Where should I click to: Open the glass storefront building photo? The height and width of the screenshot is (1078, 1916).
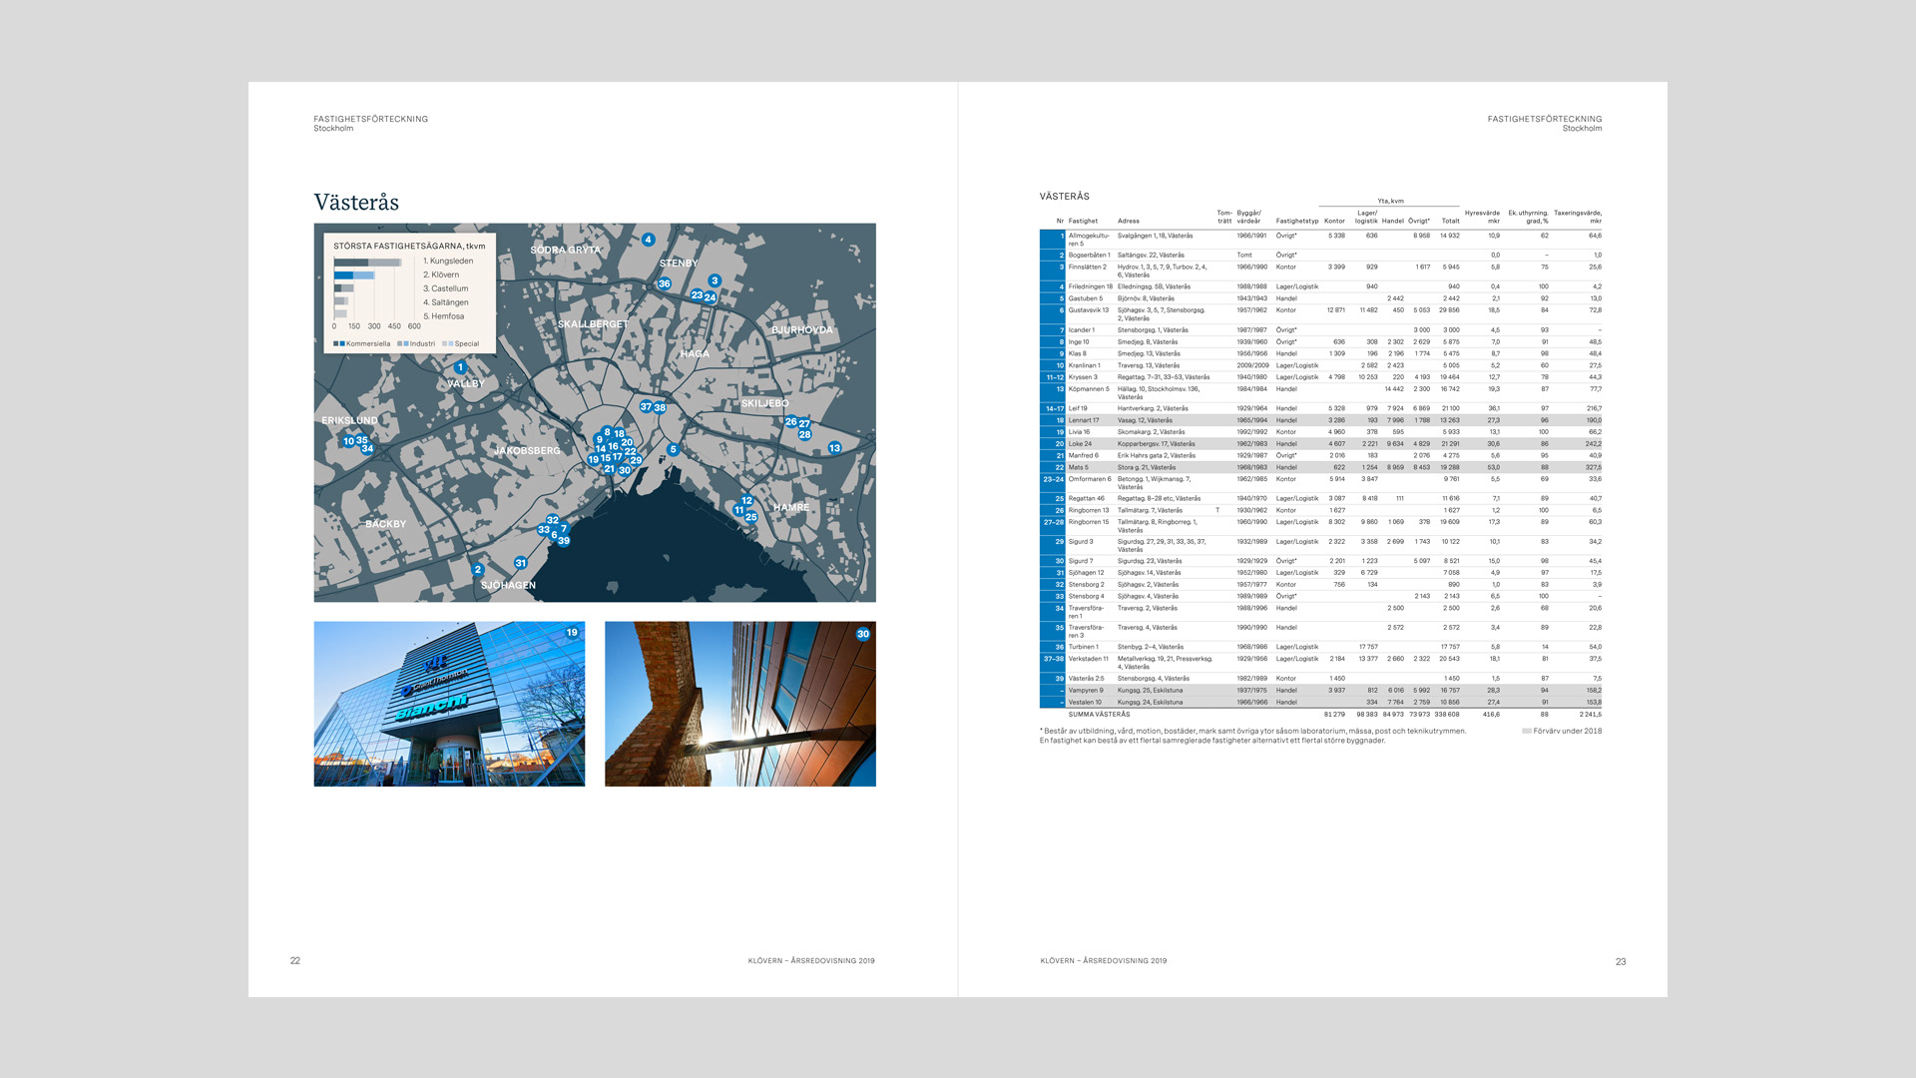coord(449,704)
